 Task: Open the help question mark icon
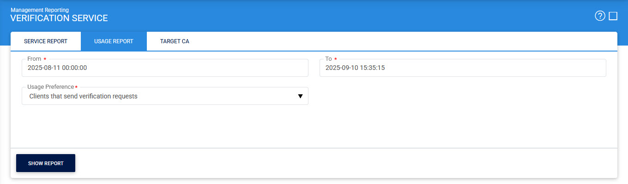pos(600,17)
